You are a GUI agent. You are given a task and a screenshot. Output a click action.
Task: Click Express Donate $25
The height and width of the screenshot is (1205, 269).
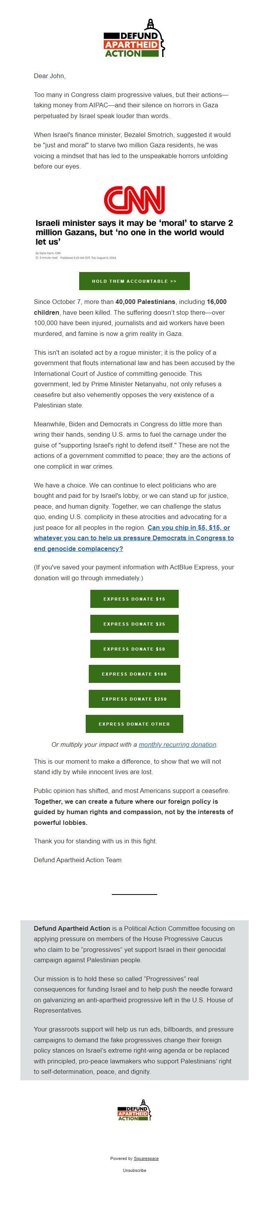click(x=134, y=624)
